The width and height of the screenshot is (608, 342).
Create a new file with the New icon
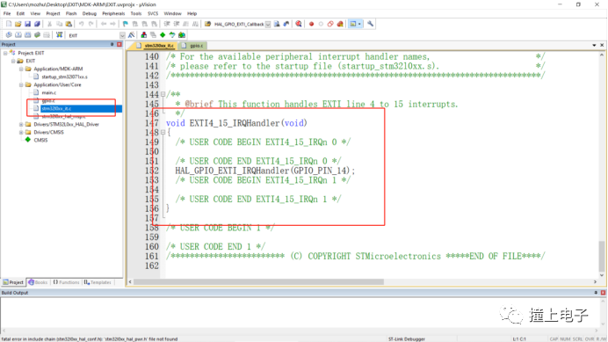(9, 24)
